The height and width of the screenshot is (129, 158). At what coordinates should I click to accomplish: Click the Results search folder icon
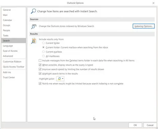point(34,41)
